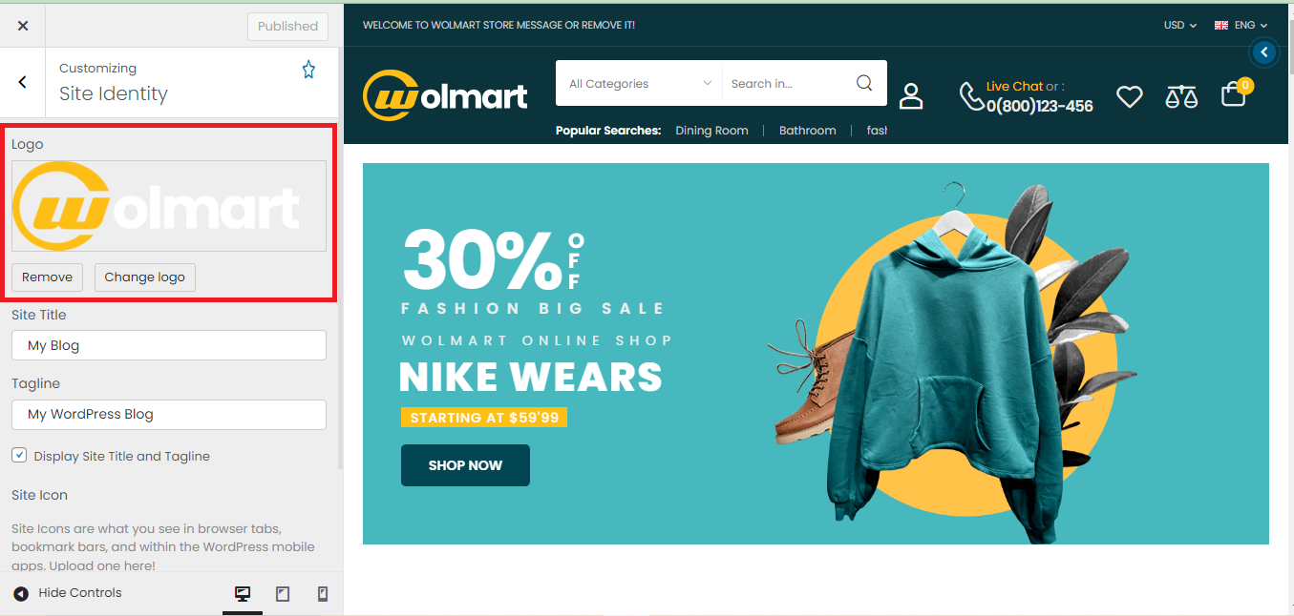Click the star icon next to Customizing

(x=308, y=70)
